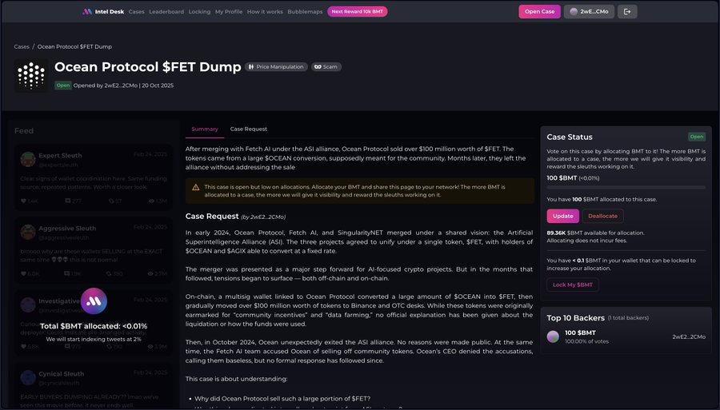The height and width of the screenshot is (410, 720).
Task: Click the Ocean Protocol case logo
Action: pyautogui.click(x=30, y=74)
